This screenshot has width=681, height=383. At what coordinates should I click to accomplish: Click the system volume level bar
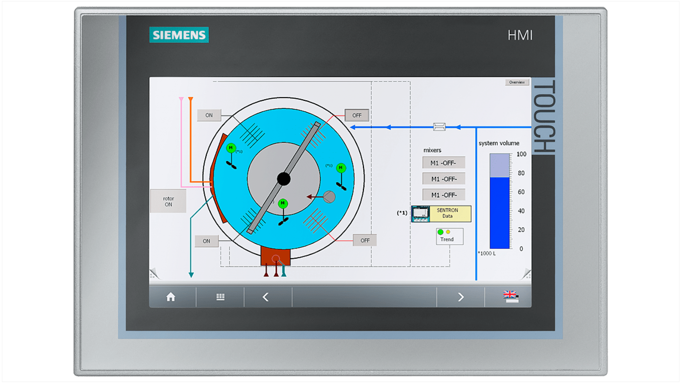499,201
